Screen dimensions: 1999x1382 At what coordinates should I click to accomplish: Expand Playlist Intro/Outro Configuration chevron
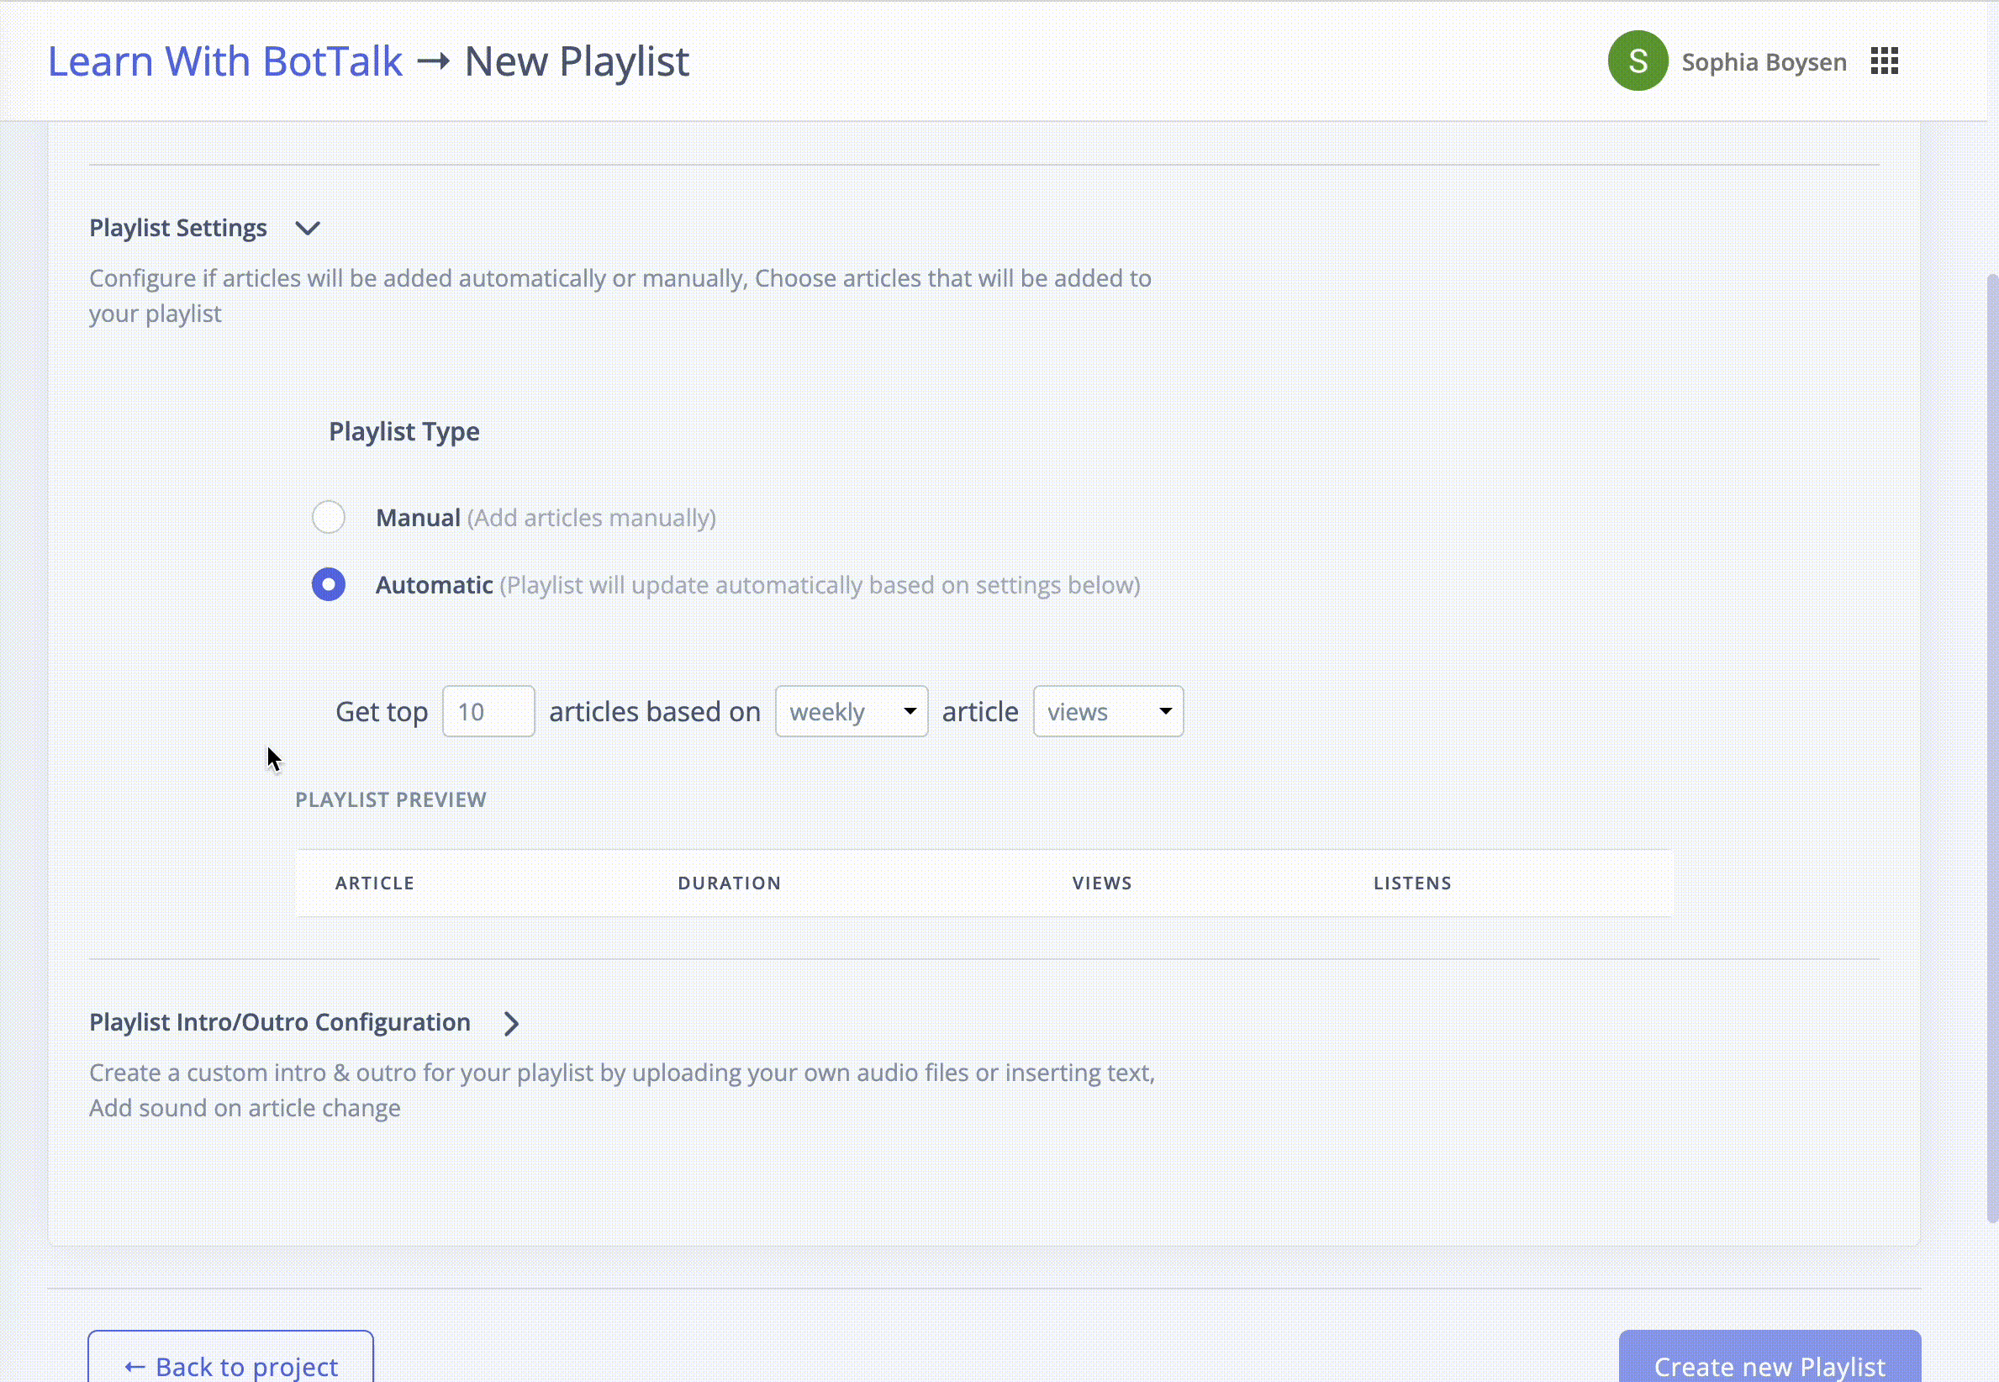click(511, 1024)
